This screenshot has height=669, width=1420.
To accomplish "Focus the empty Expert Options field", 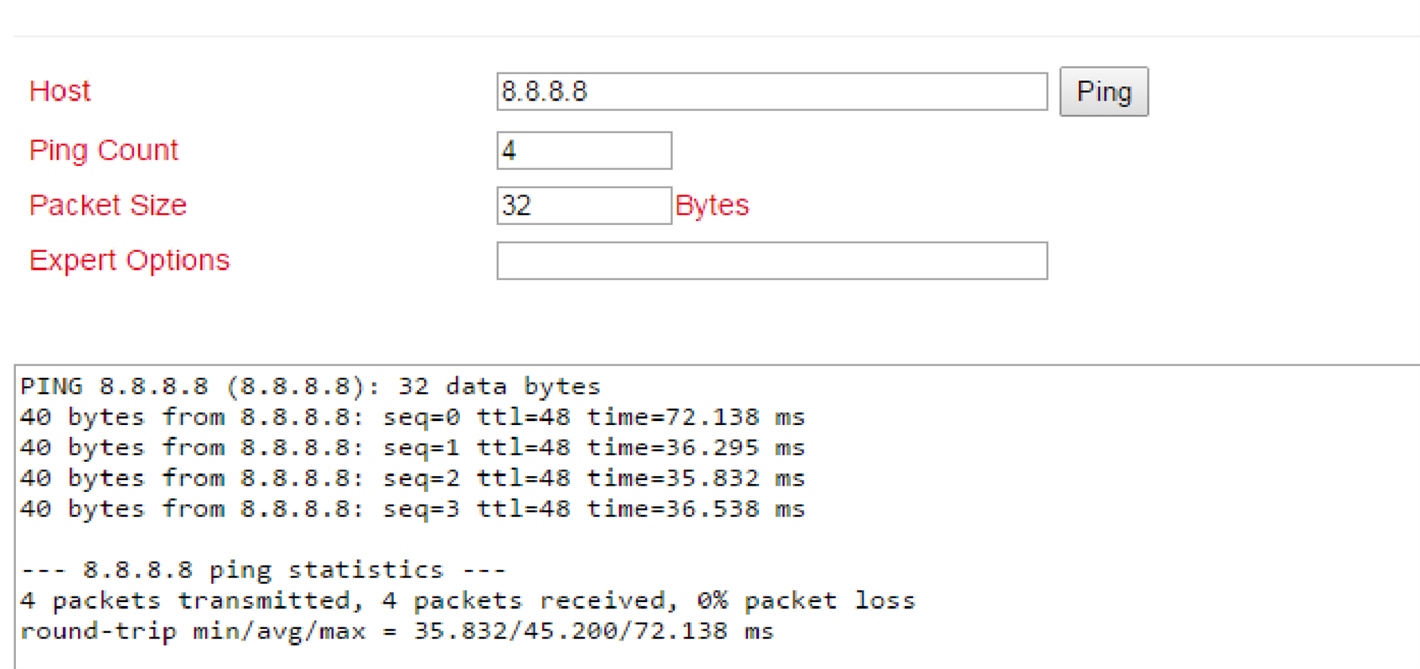I will point(772,261).
